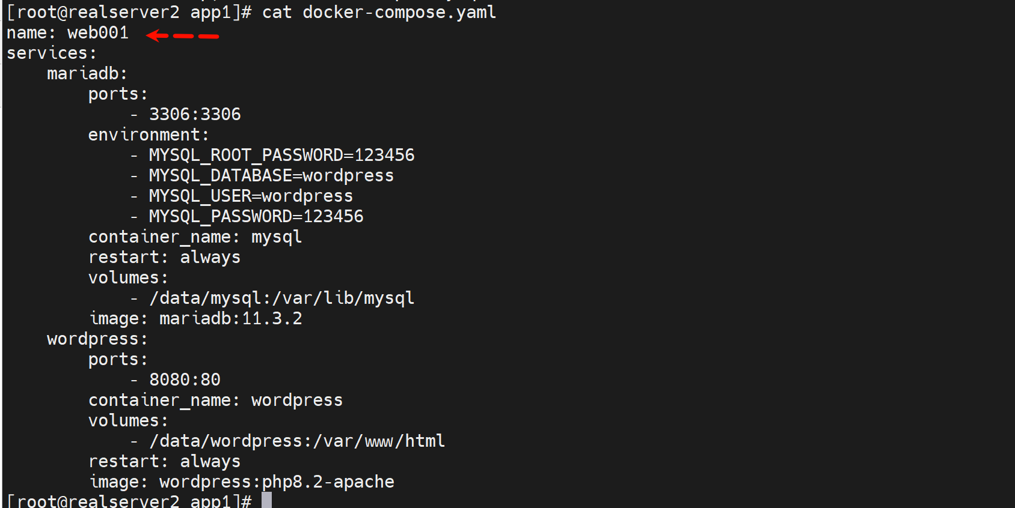
Task: Click the top-level 'services:' key
Action: pos(51,53)
